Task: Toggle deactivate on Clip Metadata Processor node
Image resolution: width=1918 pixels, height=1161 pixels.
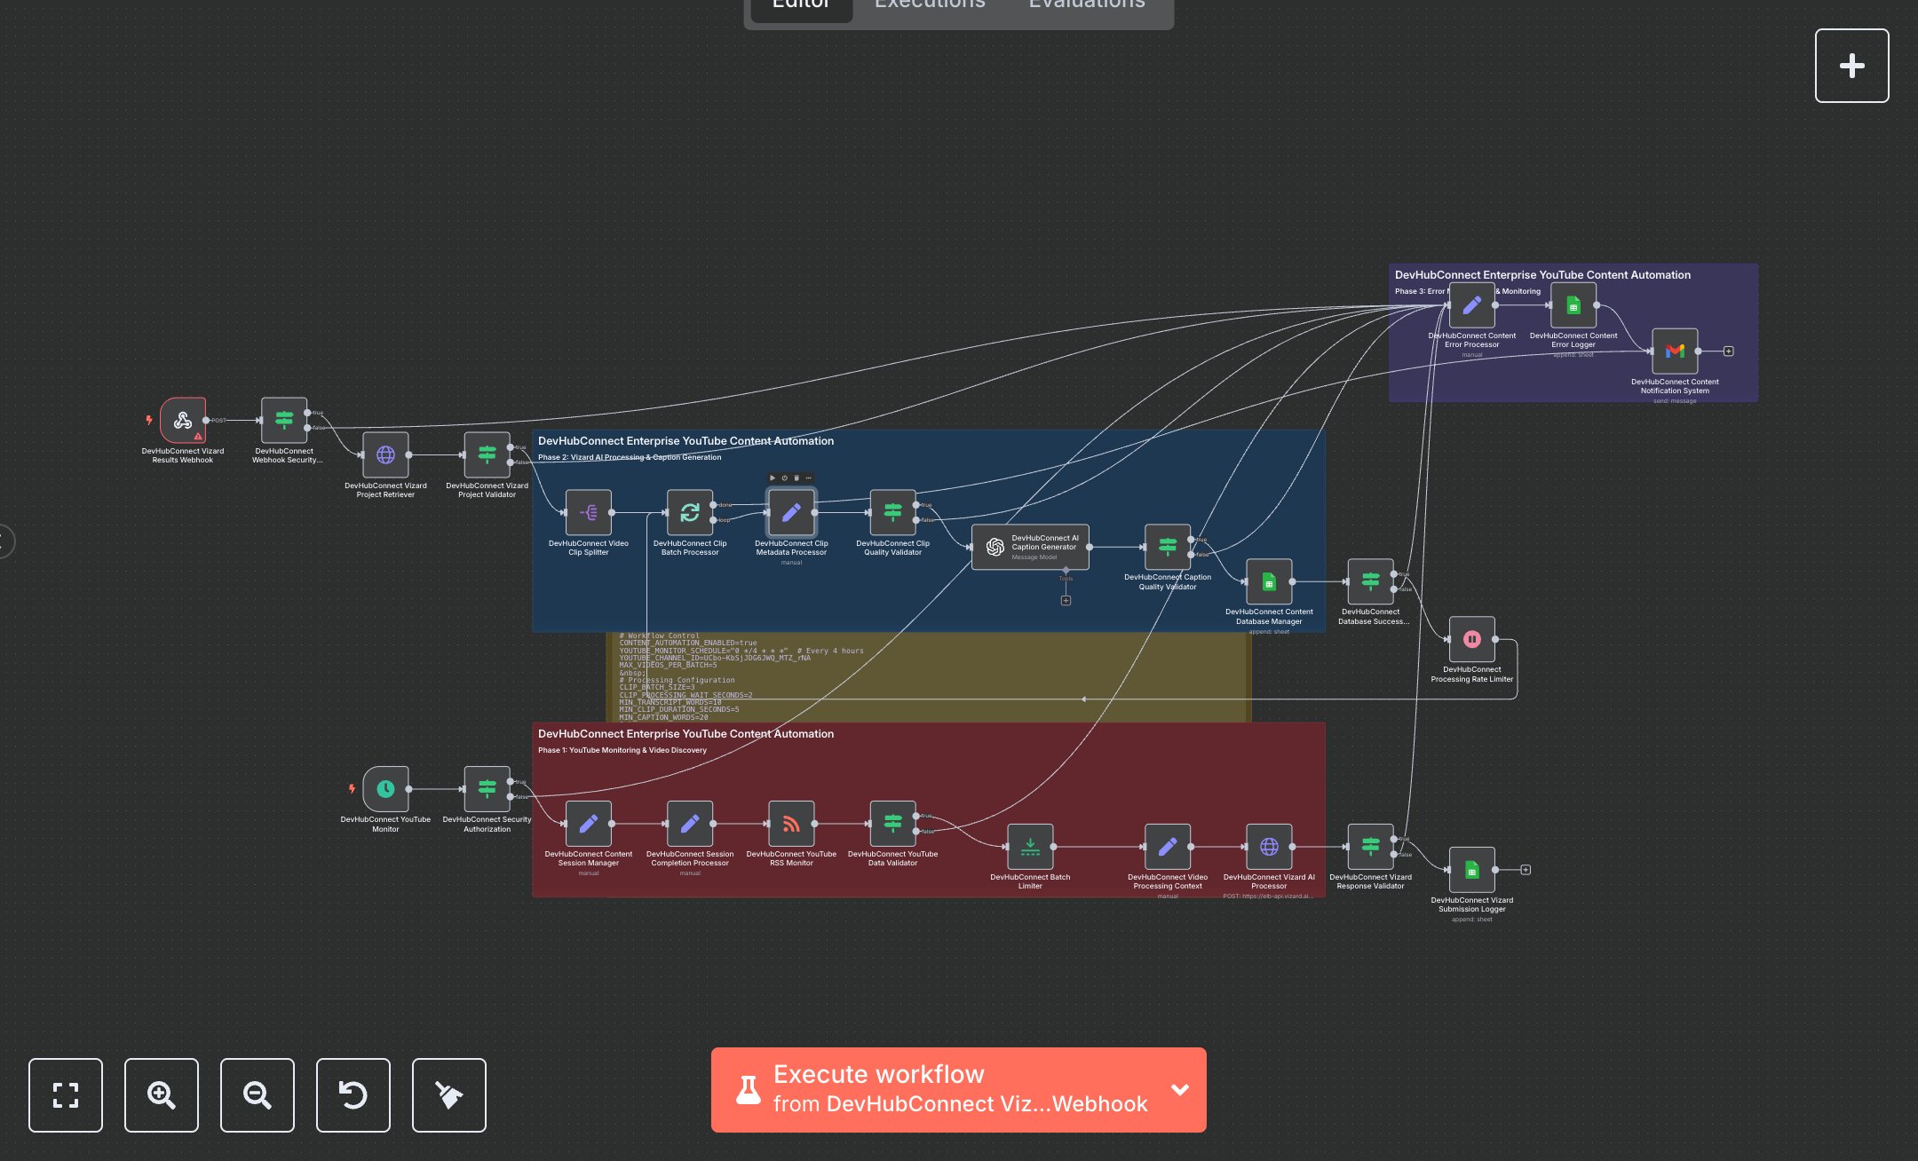Action: click(x=784, y=478)
